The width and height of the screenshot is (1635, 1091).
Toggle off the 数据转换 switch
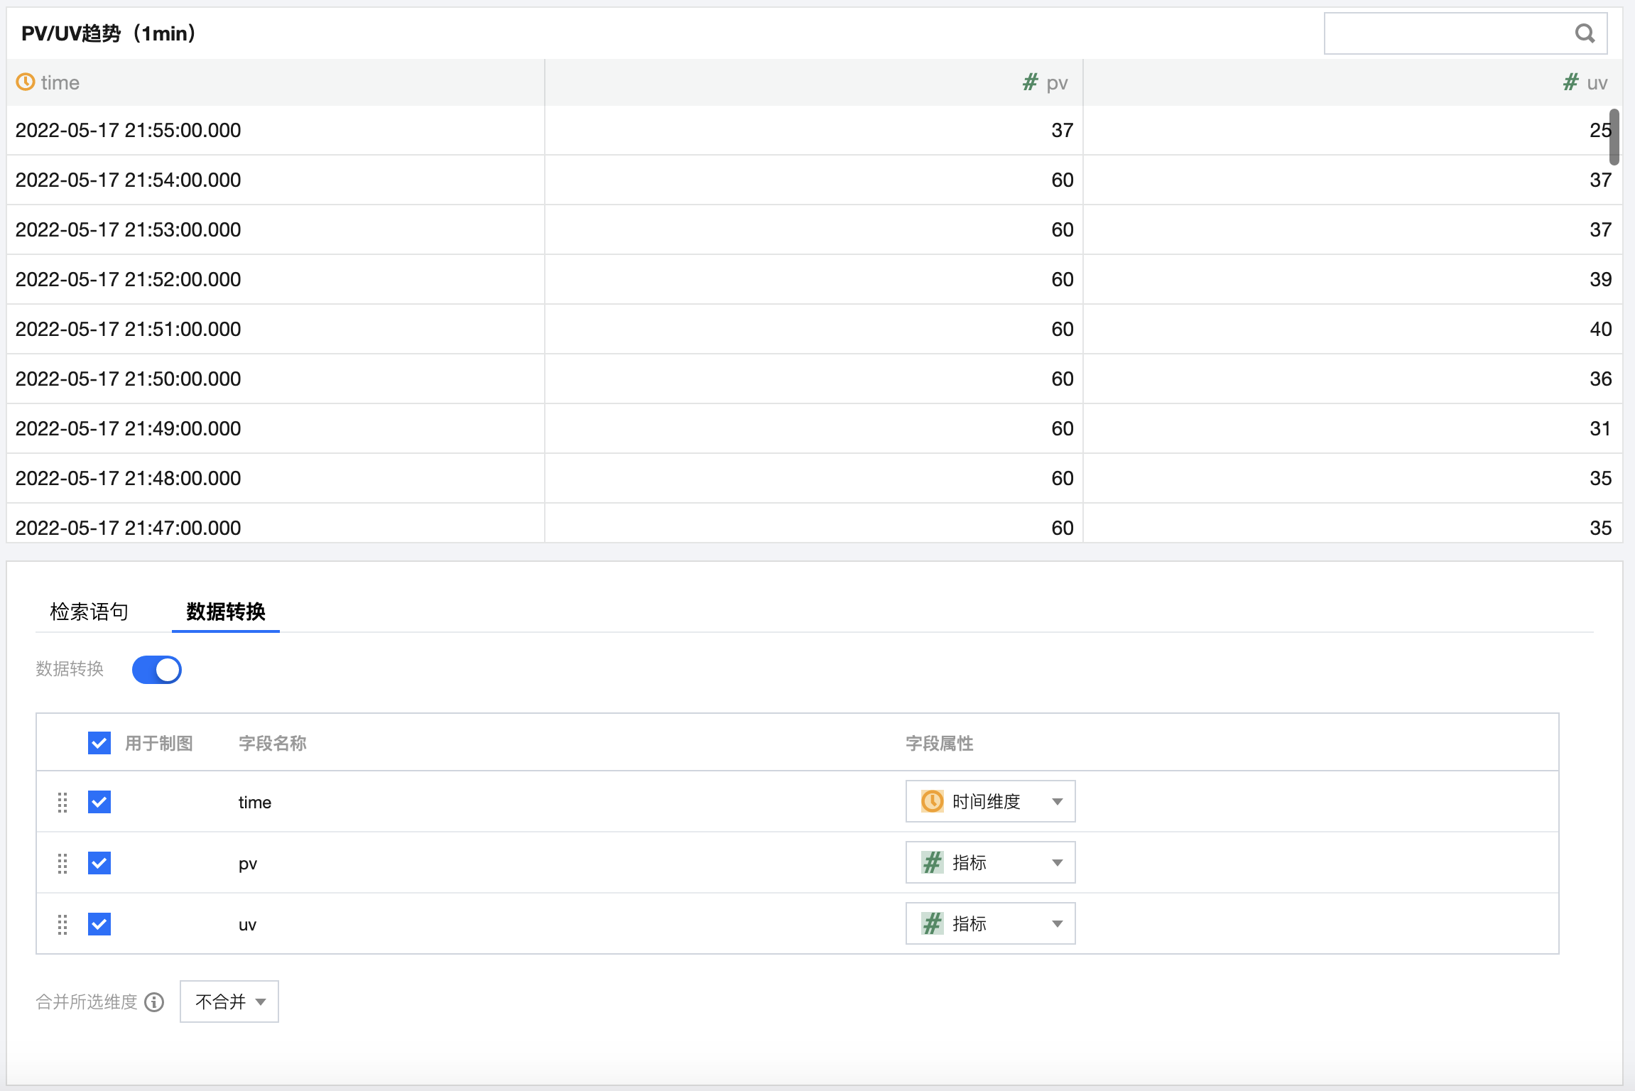tap(157, 670)
